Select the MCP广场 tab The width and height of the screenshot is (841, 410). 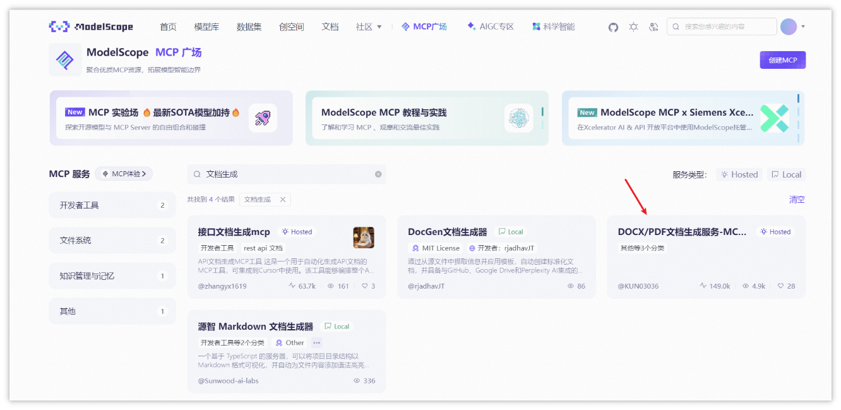(424, 27)
